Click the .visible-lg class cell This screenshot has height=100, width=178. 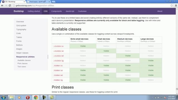point(61,61)
